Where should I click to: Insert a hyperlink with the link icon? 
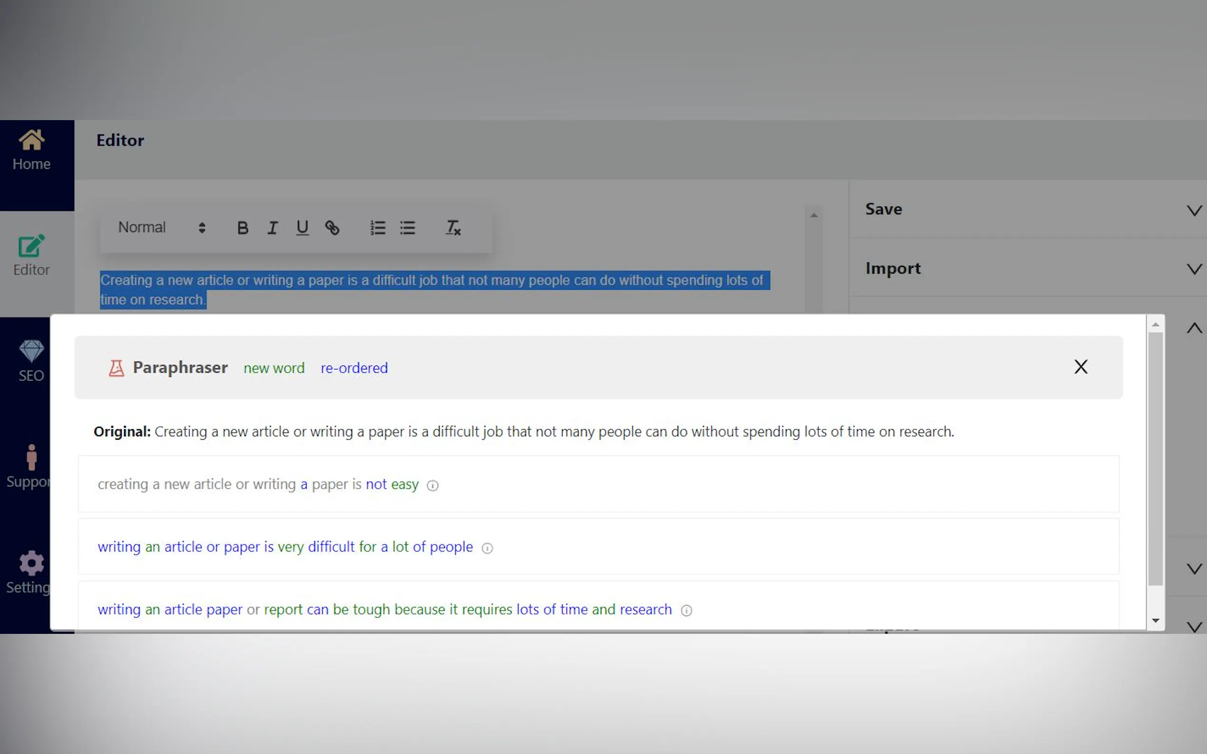(332, 228)
